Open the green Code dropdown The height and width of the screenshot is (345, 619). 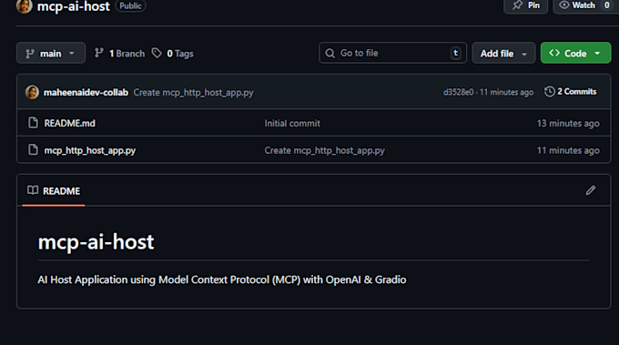(x=575, y=53)
